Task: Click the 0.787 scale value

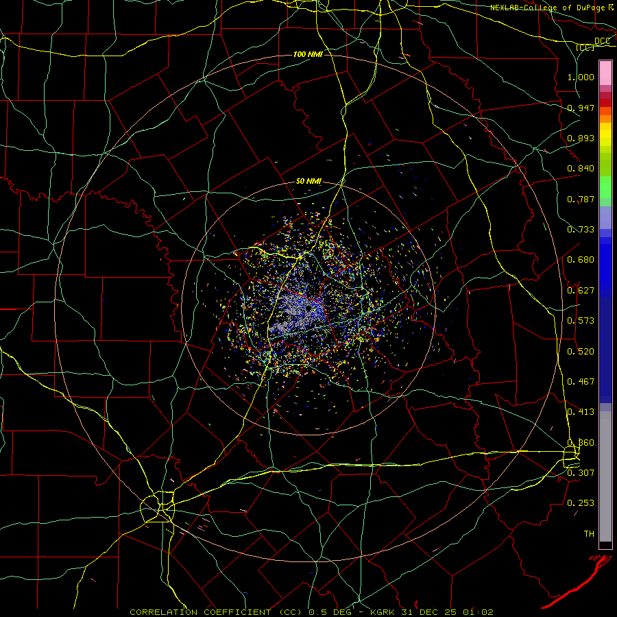Action: point(581,199)
